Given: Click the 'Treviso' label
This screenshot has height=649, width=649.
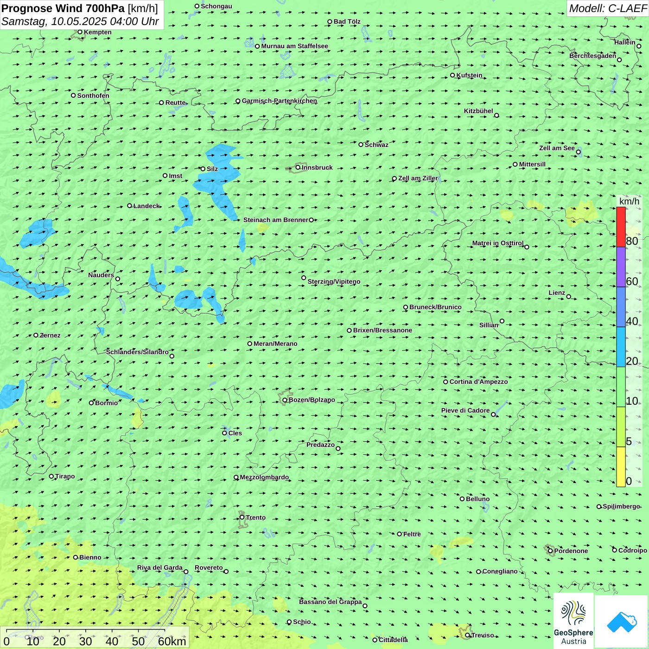Looking at the screenshot, I should tap(483, 635).
